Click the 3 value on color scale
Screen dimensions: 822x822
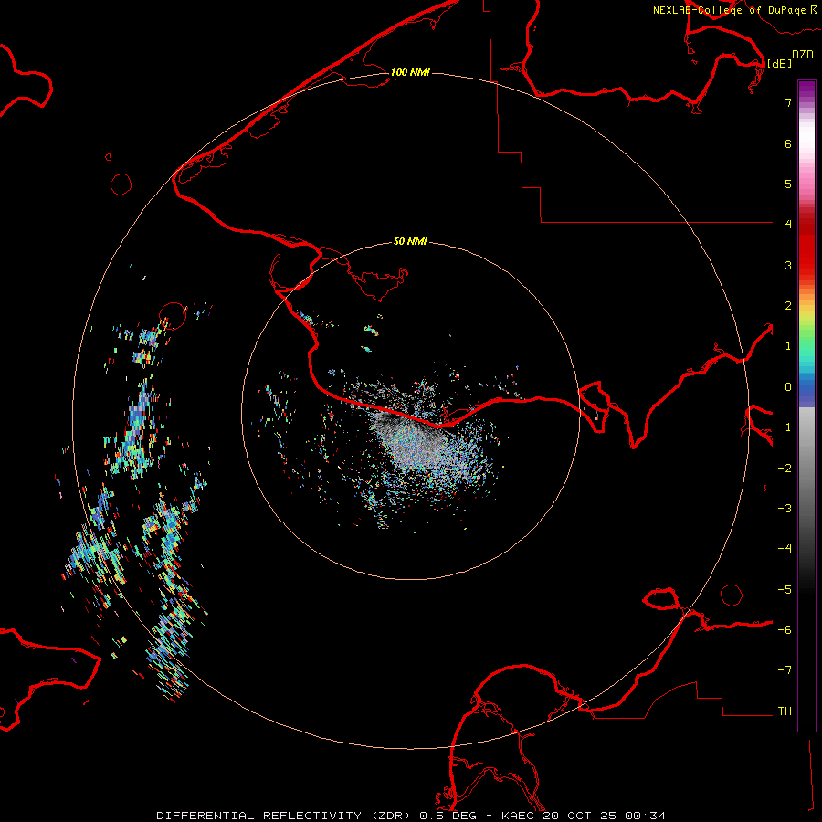[788, 265]
